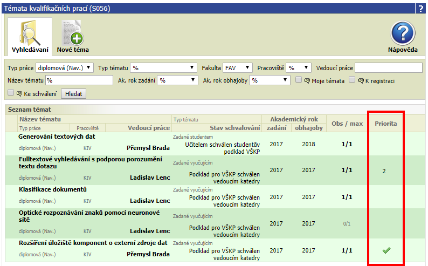Open the Ak. rok obhajoby dropdown

(270, 80)
